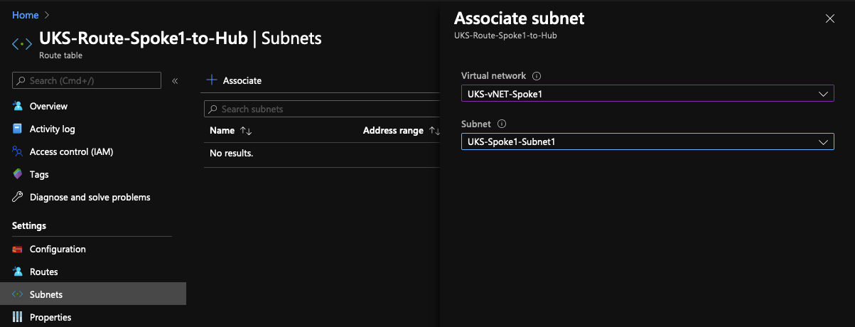Click the Routes icon in sidebar
The width and height of the screenshot is (855, 327).
pos(18,272)
